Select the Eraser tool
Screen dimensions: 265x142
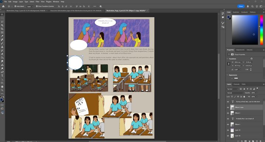click(2, 54)
